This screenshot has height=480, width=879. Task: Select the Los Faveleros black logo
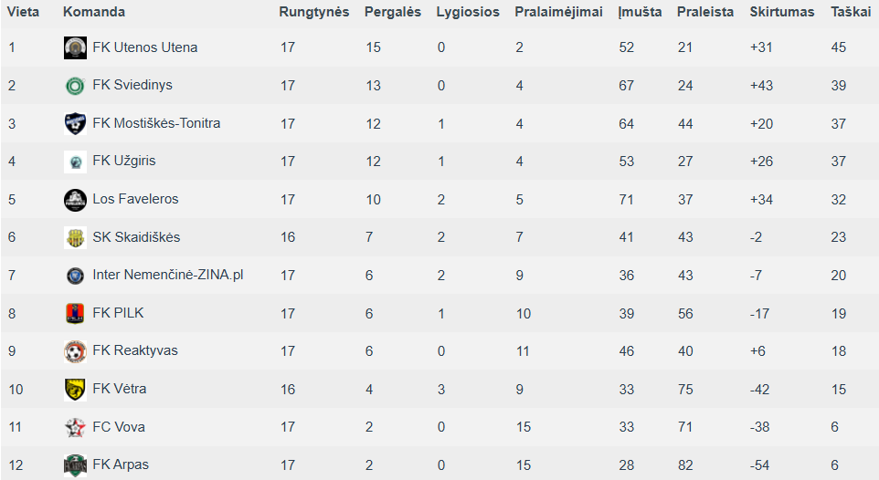tap(75, 200)
